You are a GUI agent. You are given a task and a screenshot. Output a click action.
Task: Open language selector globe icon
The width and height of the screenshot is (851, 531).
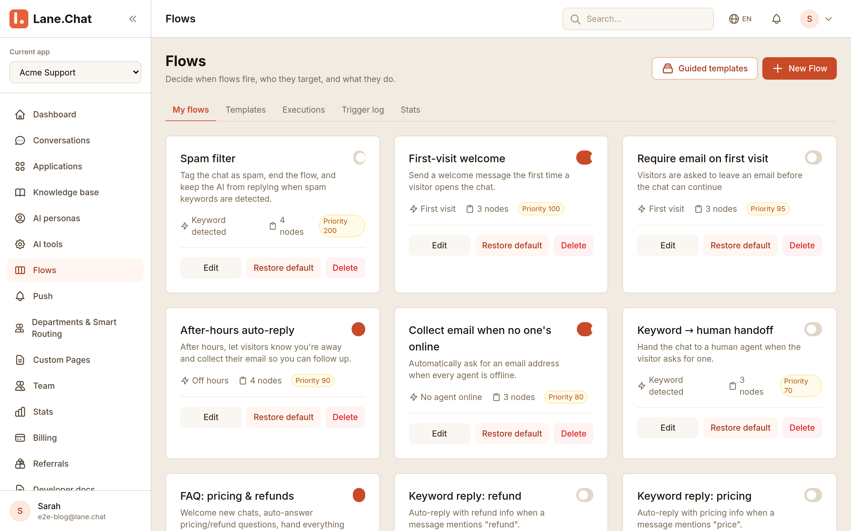tap(734, 19)
